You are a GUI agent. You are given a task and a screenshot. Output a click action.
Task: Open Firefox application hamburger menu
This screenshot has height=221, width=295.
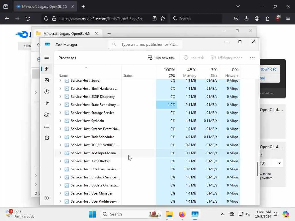[x=288, y=18]
